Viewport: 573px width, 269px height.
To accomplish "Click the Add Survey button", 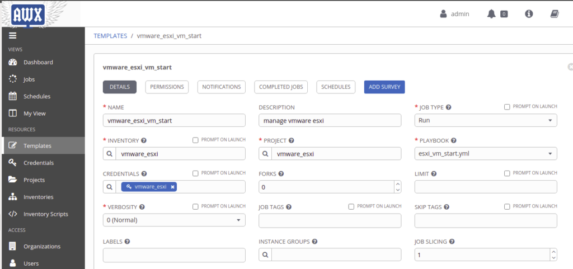I will 384,87.
